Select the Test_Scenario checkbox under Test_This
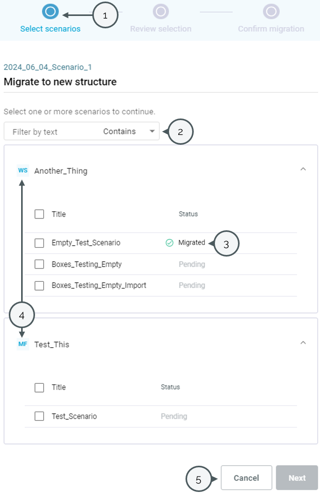 coord(39,416)
